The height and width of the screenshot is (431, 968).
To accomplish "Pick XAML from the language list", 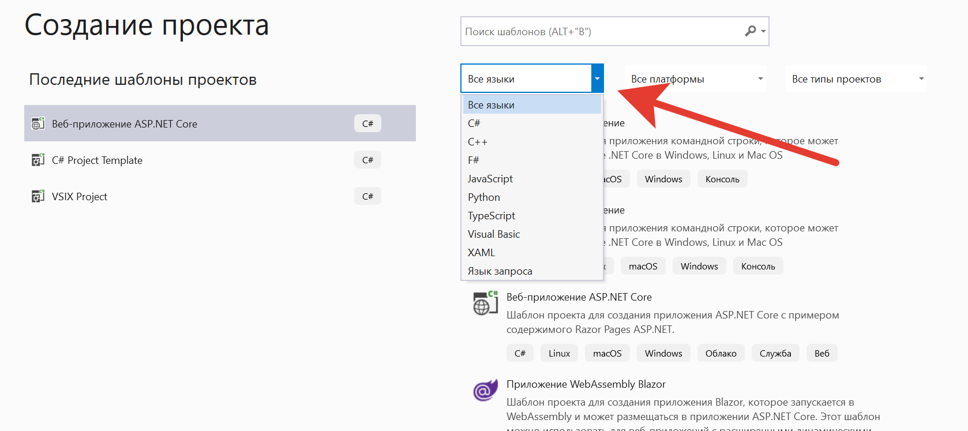I will click(x=532, y=252).
